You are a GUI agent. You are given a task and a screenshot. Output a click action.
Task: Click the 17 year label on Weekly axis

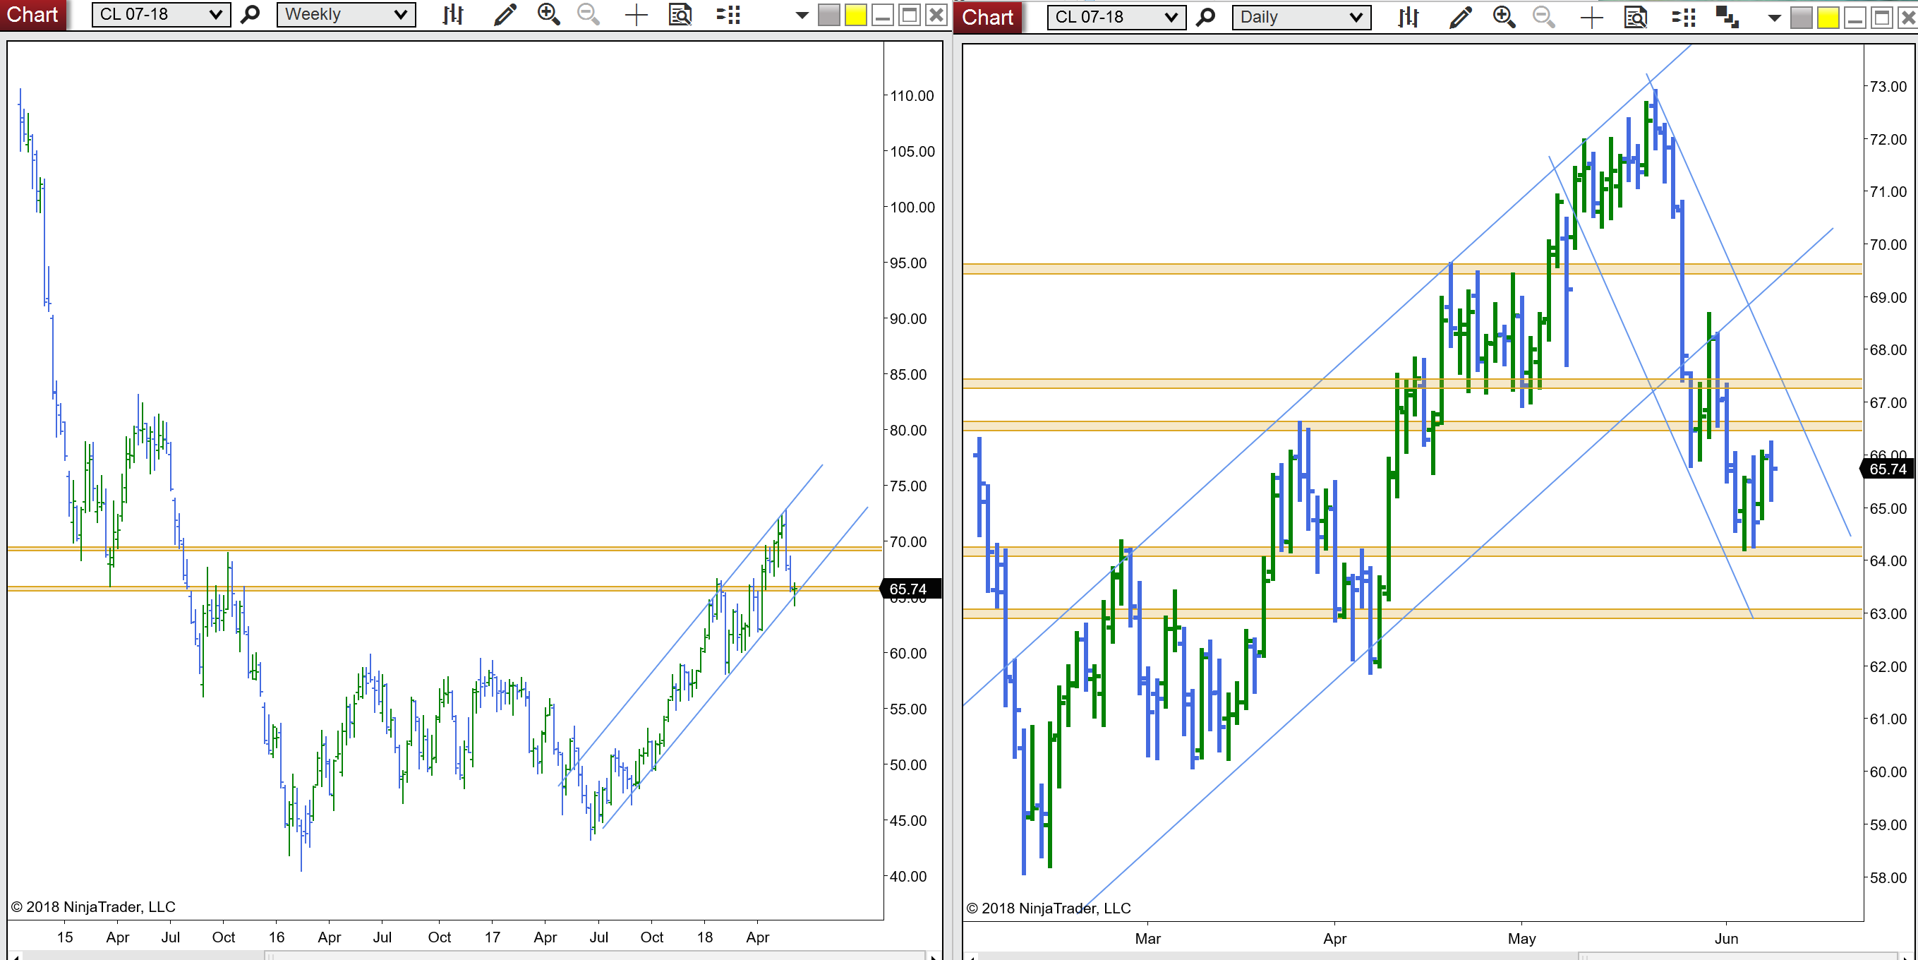pos(492,937)
